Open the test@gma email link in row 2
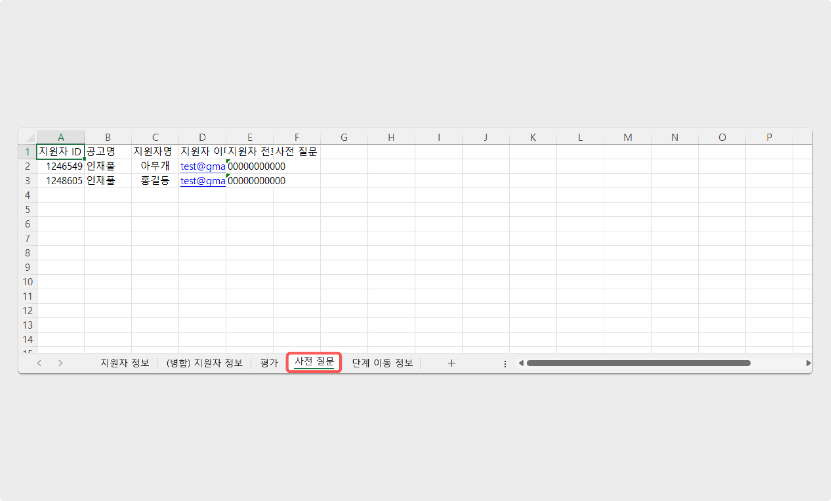Image resolution: width=831 pixels, height=501 pixels. pyautogui.click(x=203, y=166)
